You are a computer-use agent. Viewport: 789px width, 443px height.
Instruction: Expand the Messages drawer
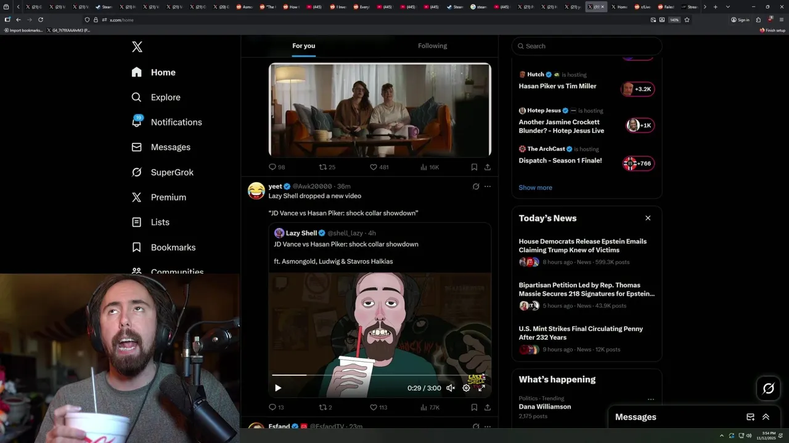tap(766, 417)
